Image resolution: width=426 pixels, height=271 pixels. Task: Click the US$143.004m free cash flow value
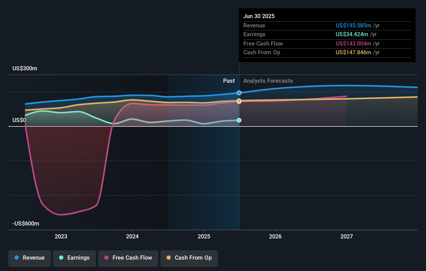pyautogui.click(x=353, y=43)
